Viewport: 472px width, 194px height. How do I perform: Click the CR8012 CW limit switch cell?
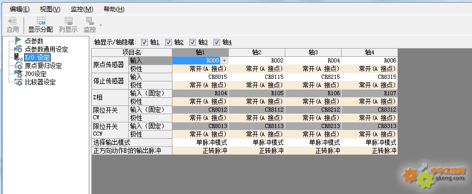click(200, 110)
